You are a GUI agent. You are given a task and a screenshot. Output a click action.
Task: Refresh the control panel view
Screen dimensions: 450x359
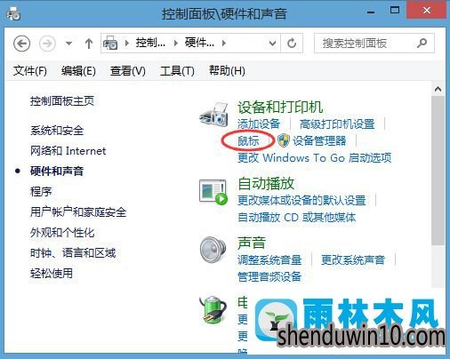(x=292, y=44)
